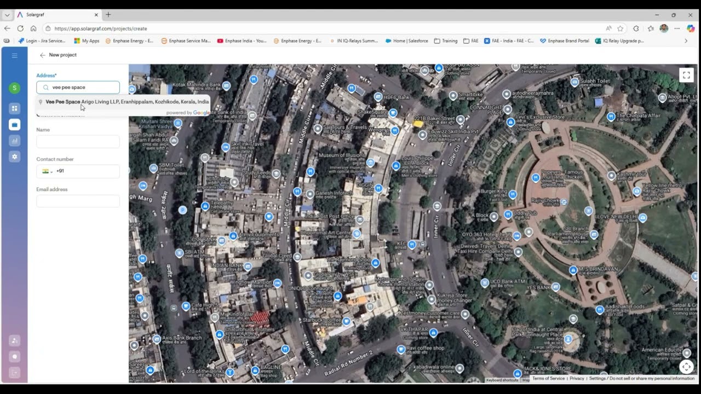The width and height of the screenshot is (701, 394).
Task: Click the bottom-most sidebar icon
Action: tap(15, 373)
